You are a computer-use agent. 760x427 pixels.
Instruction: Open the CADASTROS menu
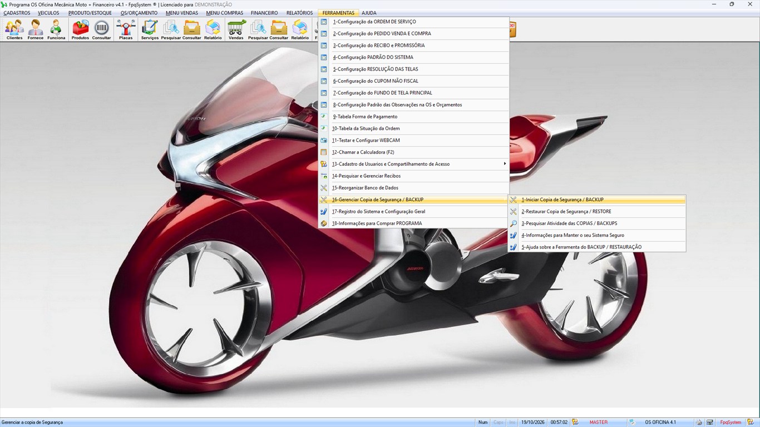point(17,13)
